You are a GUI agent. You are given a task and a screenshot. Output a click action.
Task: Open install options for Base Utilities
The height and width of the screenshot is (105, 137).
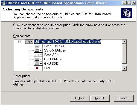(x=39, y=46)
